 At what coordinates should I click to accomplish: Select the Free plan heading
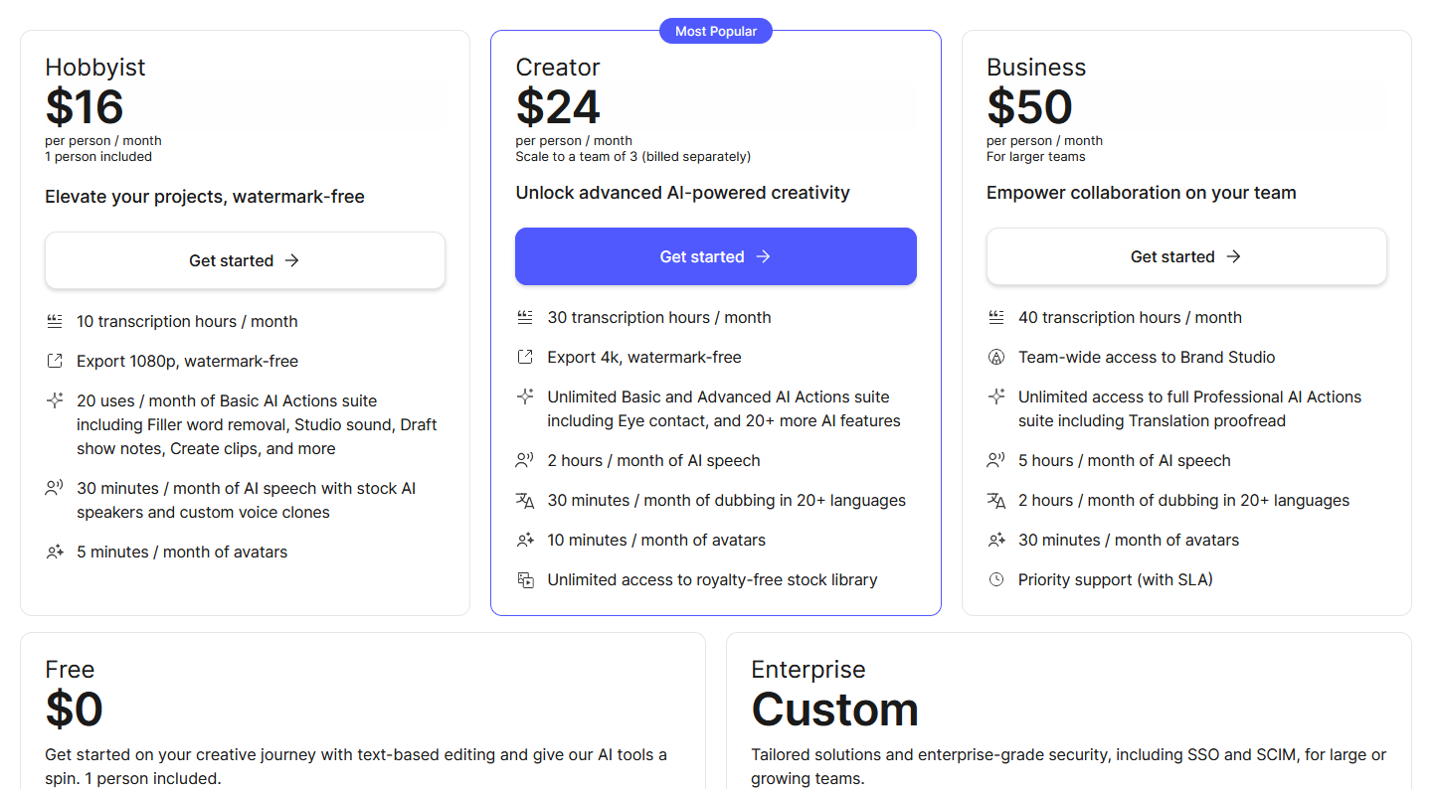click(x=70, y=669)
